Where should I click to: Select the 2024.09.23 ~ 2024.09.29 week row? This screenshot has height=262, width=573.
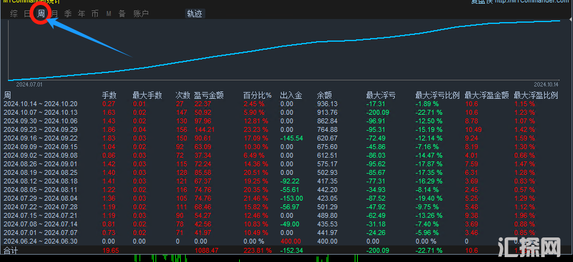41,130
